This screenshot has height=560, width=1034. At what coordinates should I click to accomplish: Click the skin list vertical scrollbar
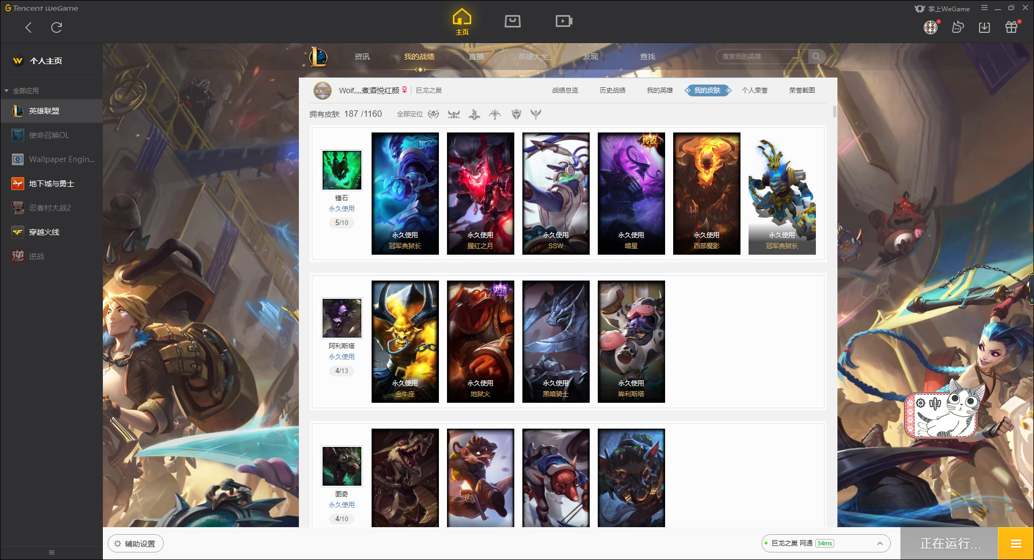coord(835,111)
